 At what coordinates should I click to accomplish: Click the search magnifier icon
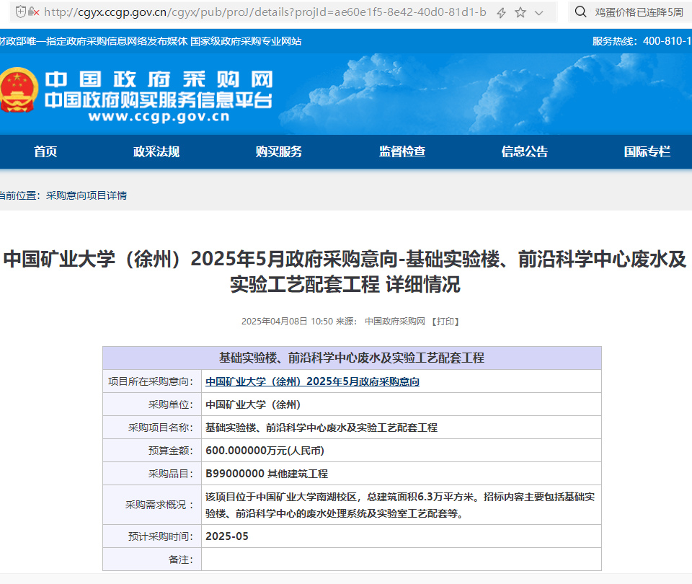click(581, 12)
